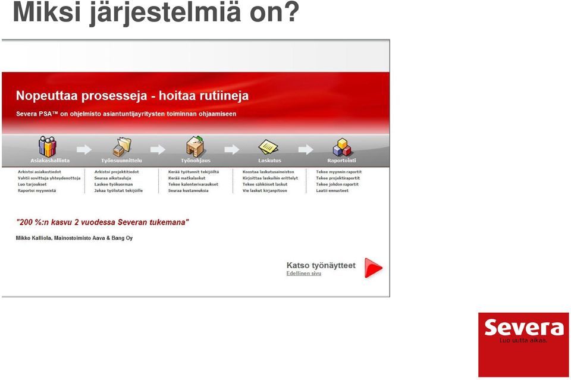Select 'Jakaa työlistat tekijöille' text

point(118,190)
